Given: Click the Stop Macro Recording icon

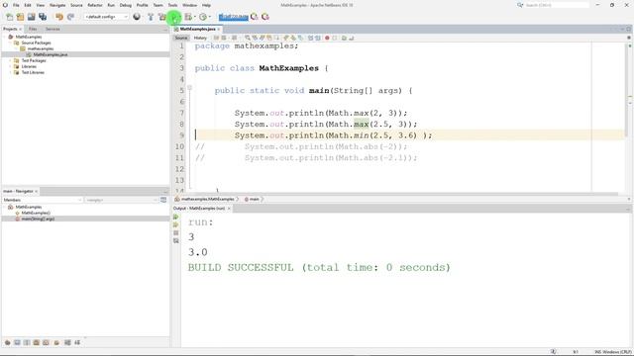Looking at the screenshot, I should pyautogui.click(x=335, y=38).
